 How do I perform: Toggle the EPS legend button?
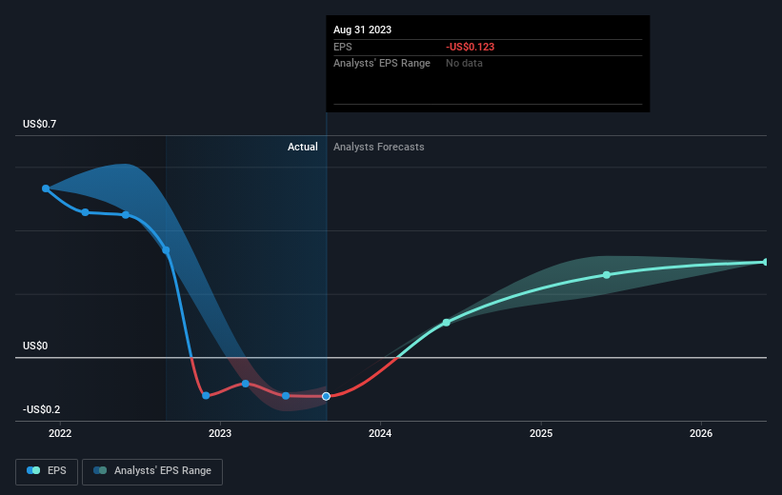click(47, 471)
